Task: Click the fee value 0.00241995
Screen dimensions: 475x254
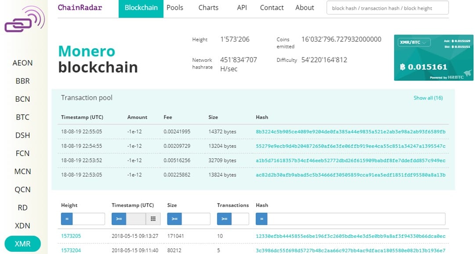Action: [177, 132]
